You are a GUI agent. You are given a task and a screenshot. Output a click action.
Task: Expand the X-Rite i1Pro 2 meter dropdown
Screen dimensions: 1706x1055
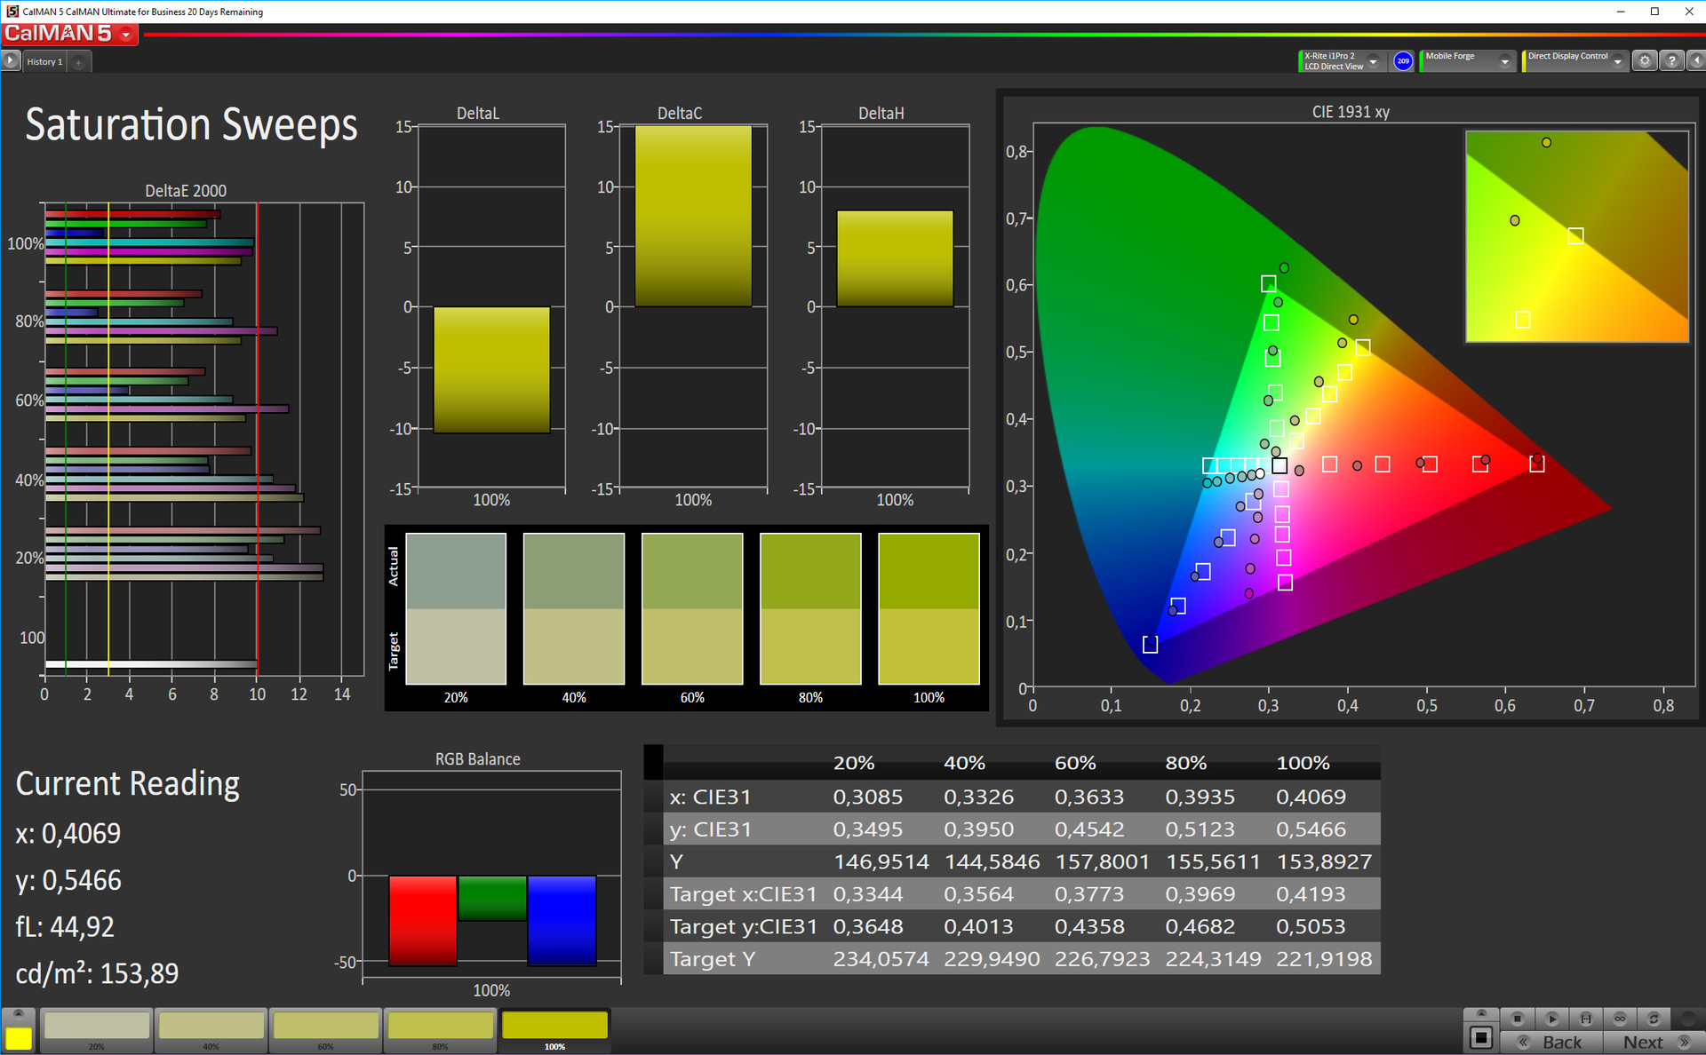point(1373,61)
